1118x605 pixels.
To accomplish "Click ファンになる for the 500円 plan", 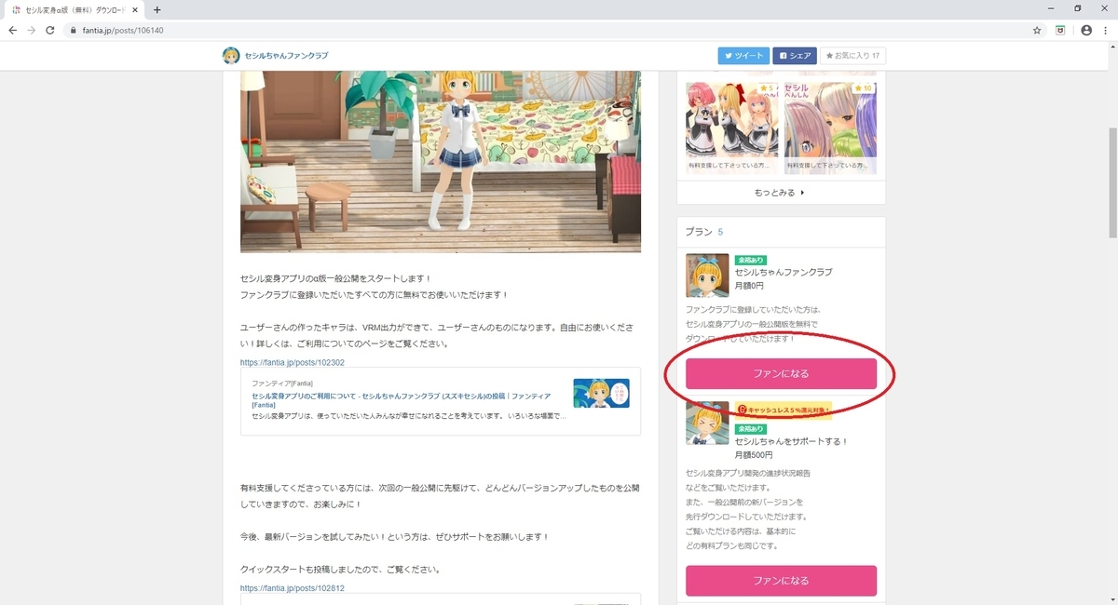I will pyautogui.click(x=781, y=580).
